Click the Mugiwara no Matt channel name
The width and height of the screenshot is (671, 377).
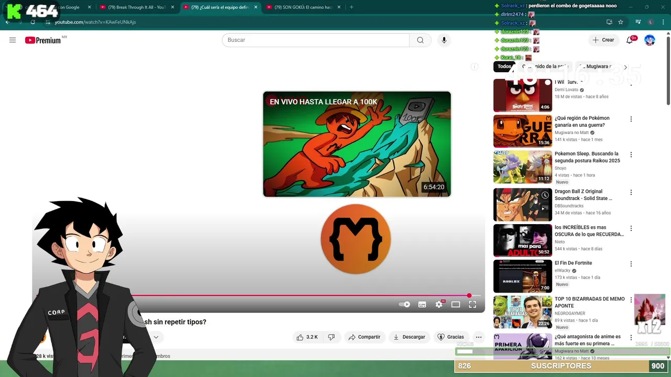click(x=571, y=132)
